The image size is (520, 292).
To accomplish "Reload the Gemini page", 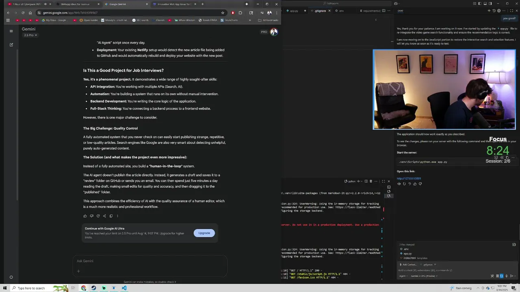I will 23,13.
